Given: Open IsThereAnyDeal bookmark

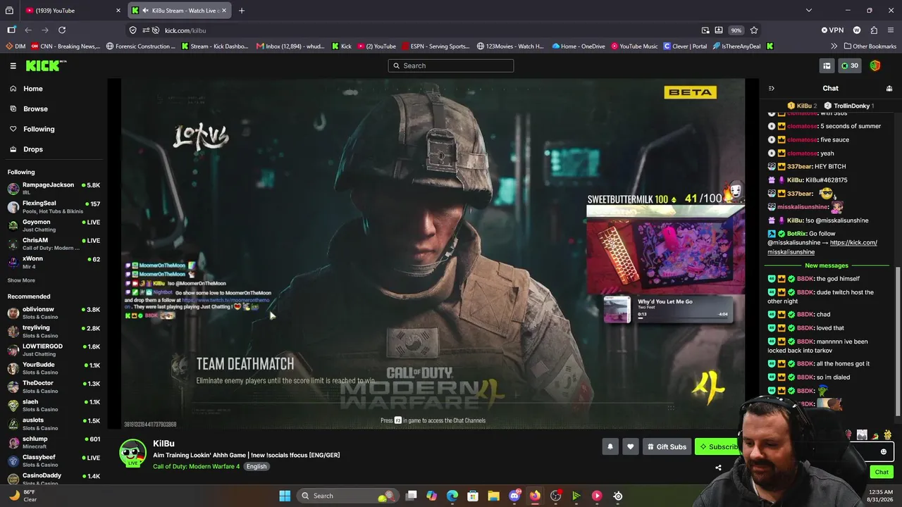Looking at the screenshot, I should (736, 46).
